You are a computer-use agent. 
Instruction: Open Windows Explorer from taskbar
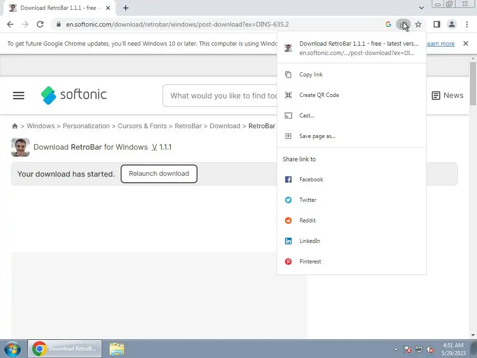click(117, 349)
